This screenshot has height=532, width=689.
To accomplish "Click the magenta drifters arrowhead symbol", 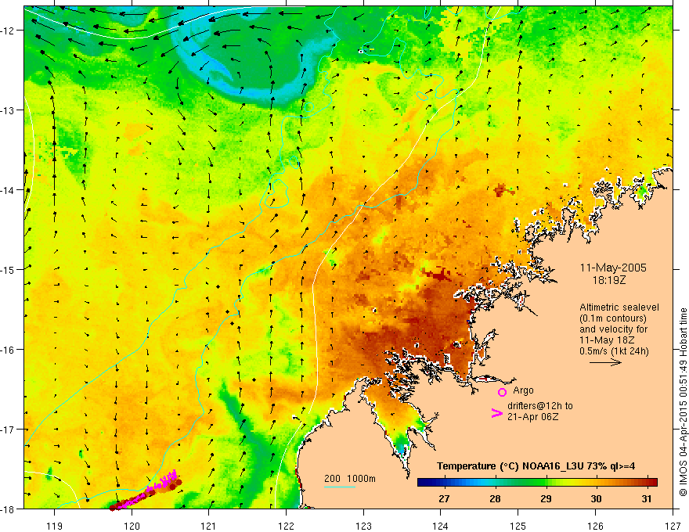I will pyautogui.click(x=497, y=412).
